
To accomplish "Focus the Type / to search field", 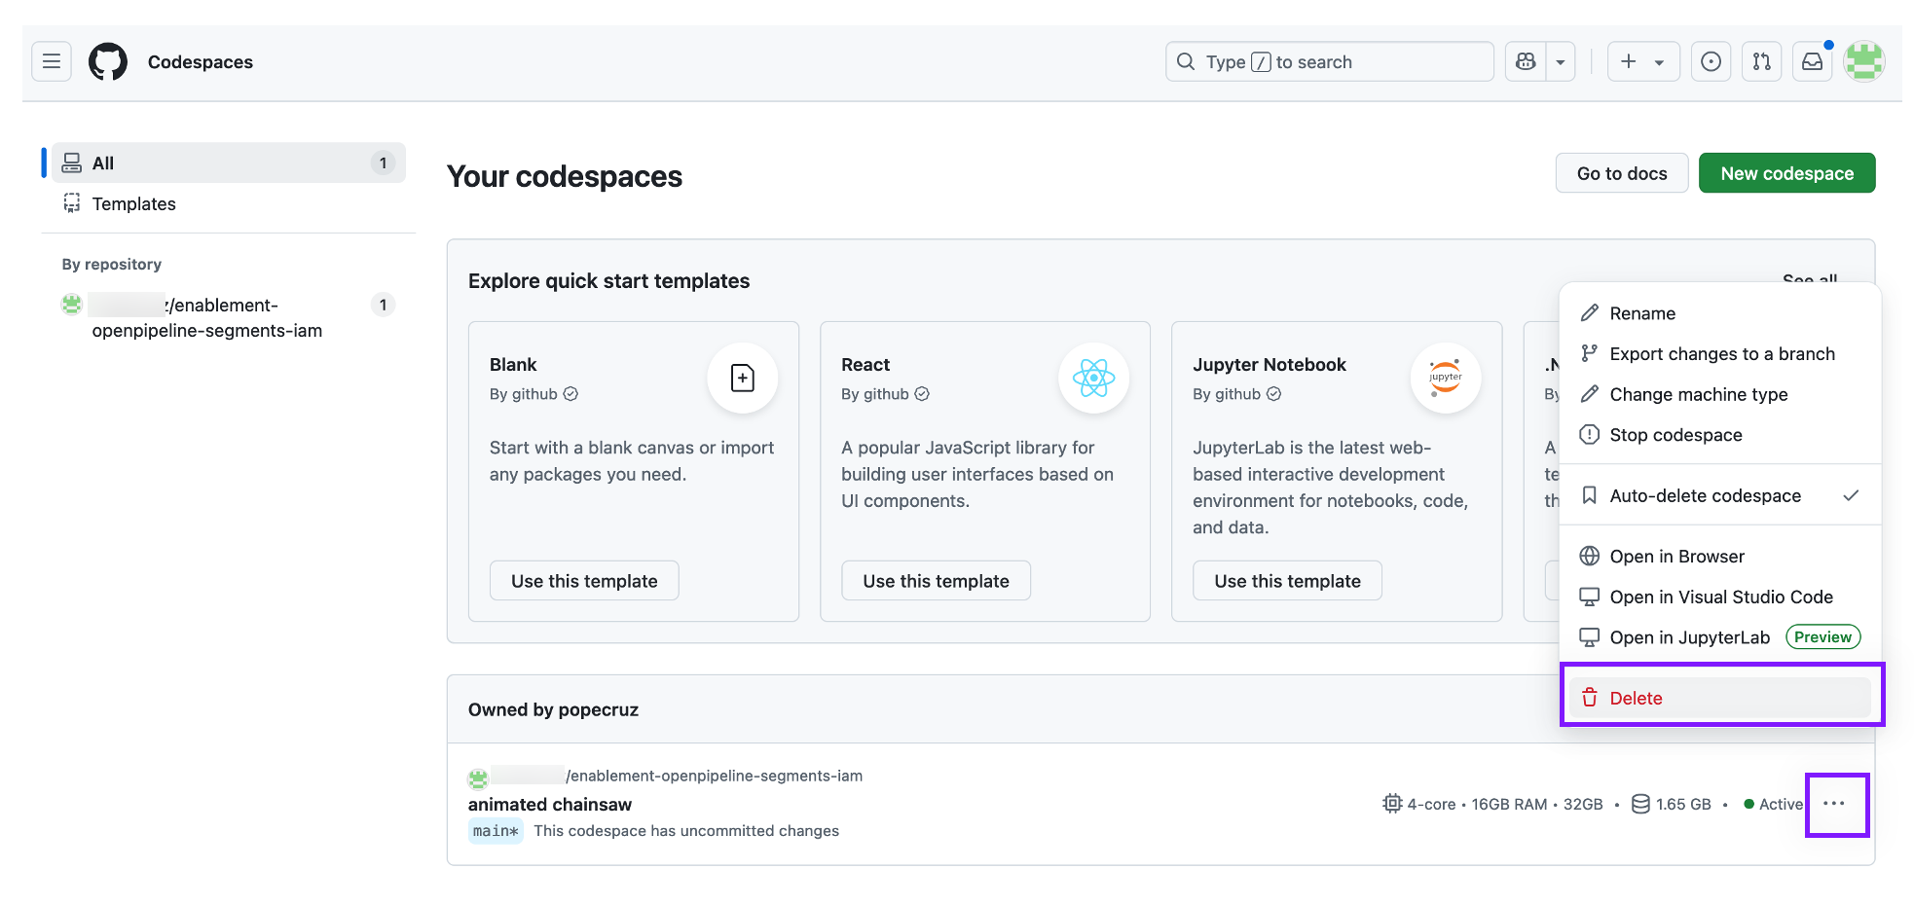I will tap(1329, 61).
